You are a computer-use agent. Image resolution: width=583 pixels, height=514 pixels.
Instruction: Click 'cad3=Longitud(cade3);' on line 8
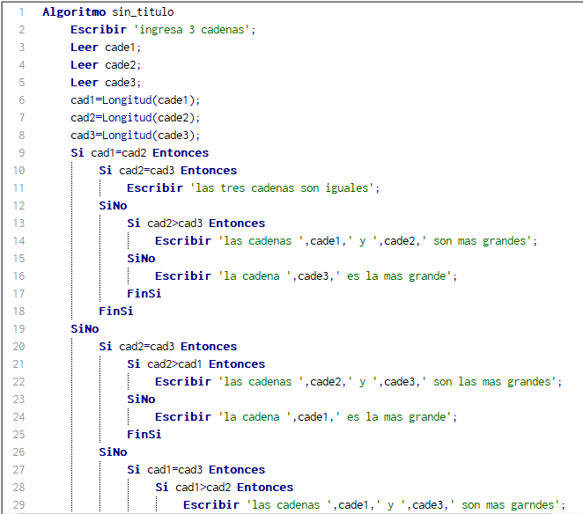136,136
